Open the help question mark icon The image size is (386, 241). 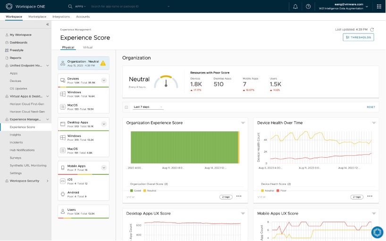click(x=308, y=7)
